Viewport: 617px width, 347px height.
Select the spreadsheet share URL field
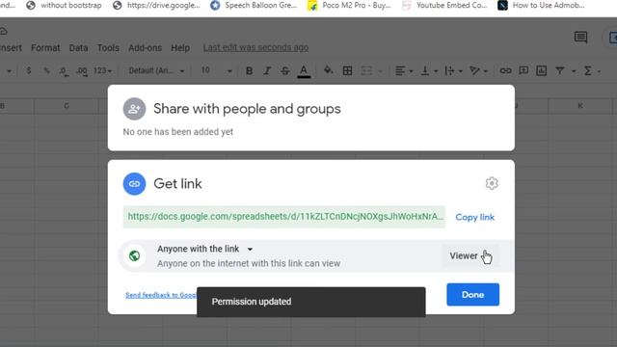tap(284, 217)
